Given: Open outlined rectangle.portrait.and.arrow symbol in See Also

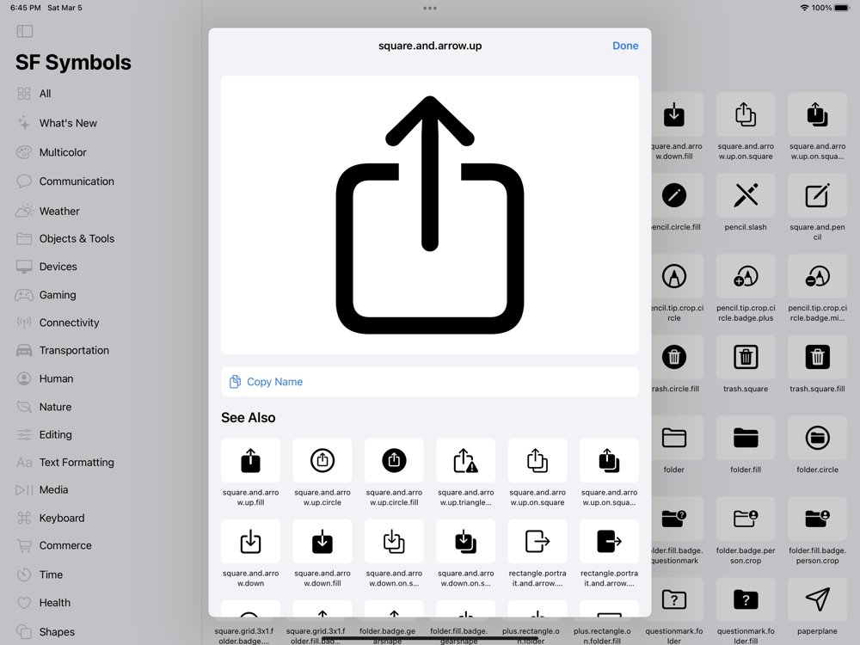Looking at the screenshot, I should click(x=537, y=541).
